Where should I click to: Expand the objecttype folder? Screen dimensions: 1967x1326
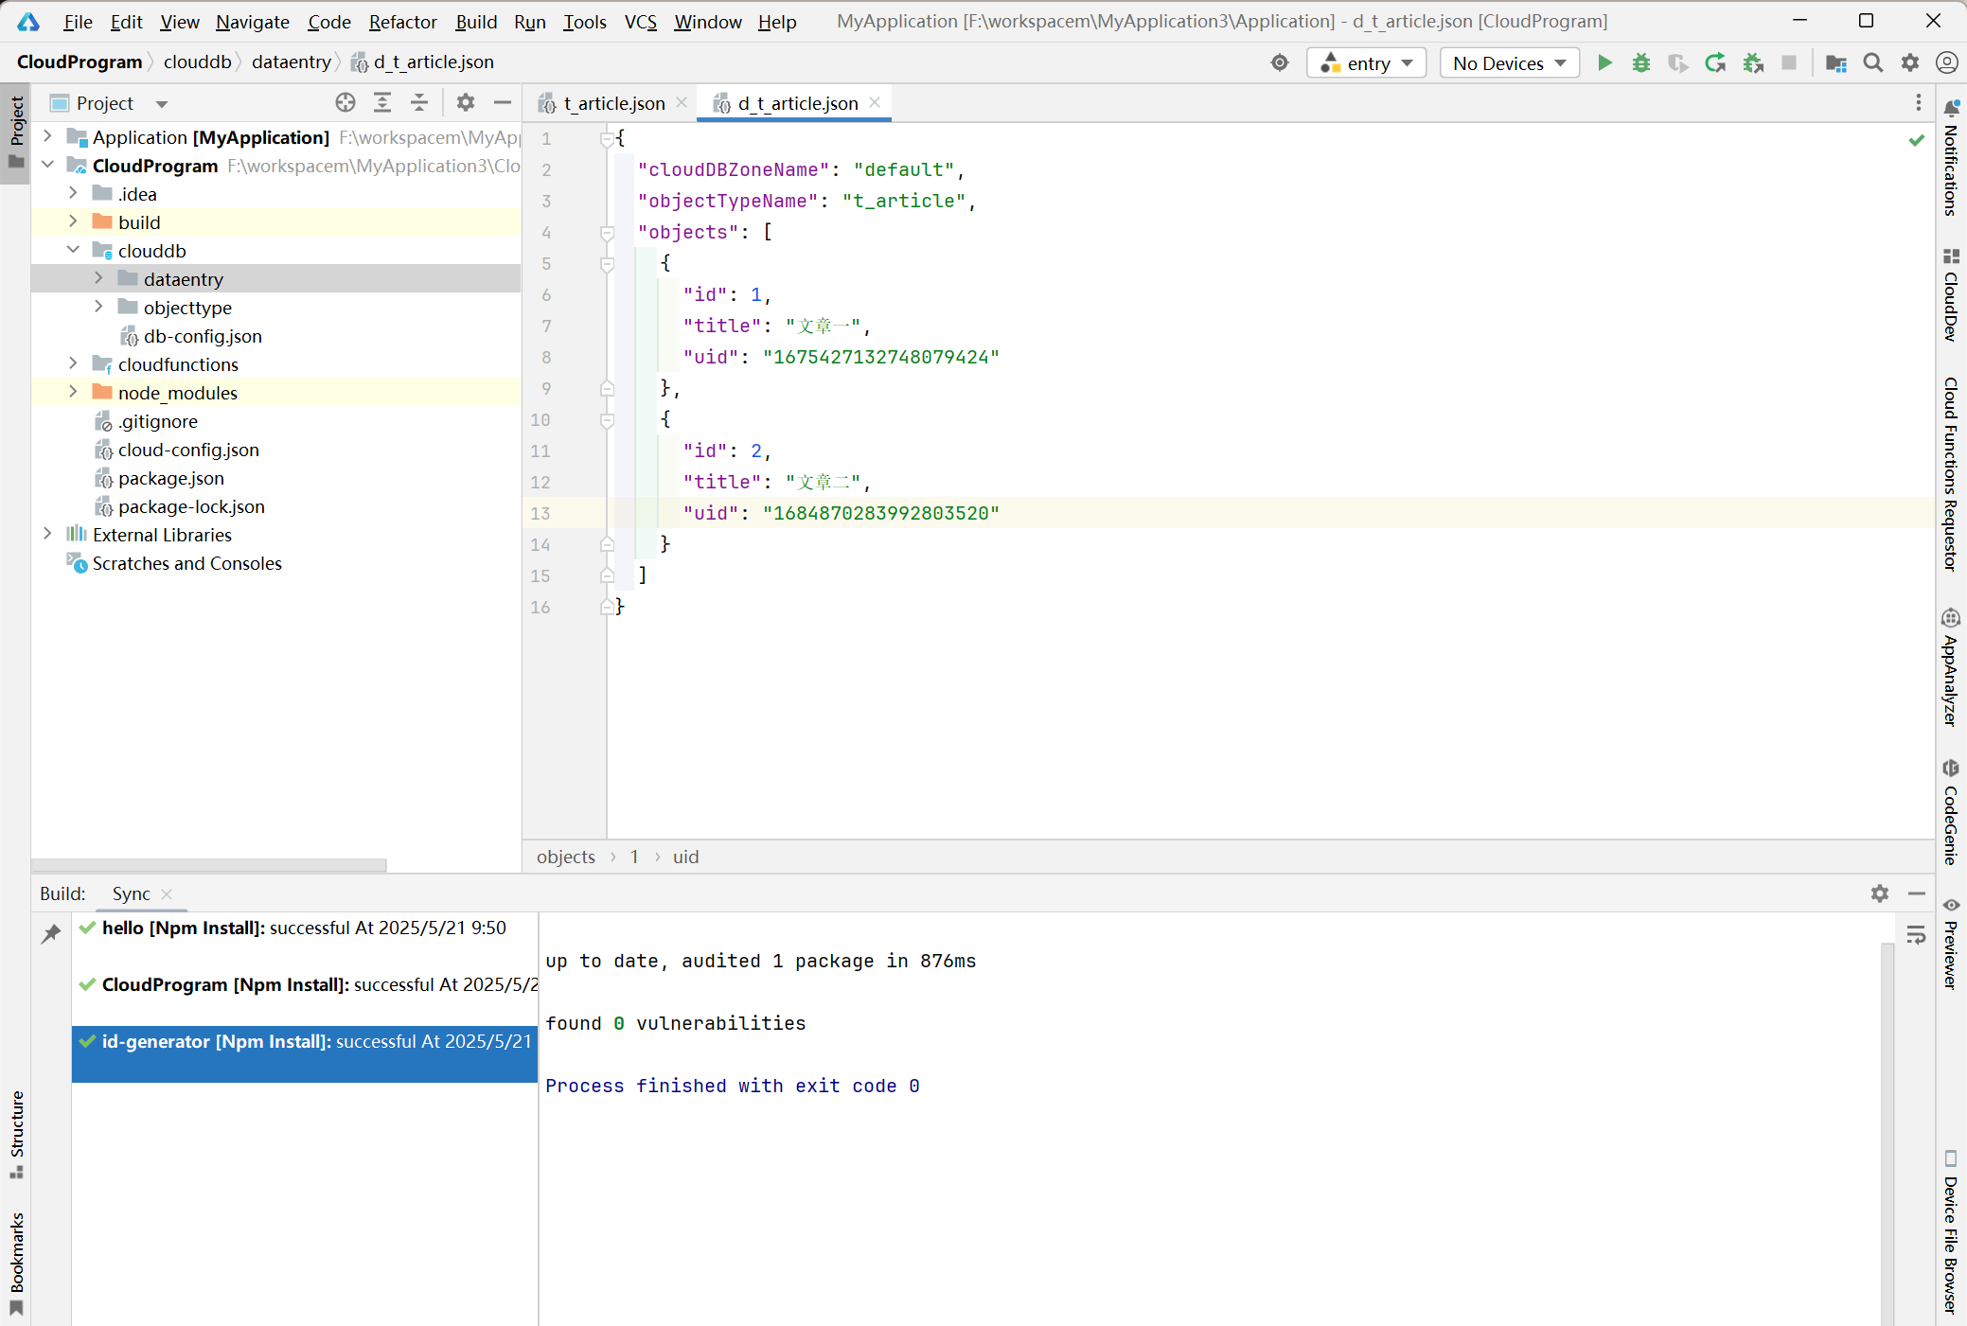[98, 307]
